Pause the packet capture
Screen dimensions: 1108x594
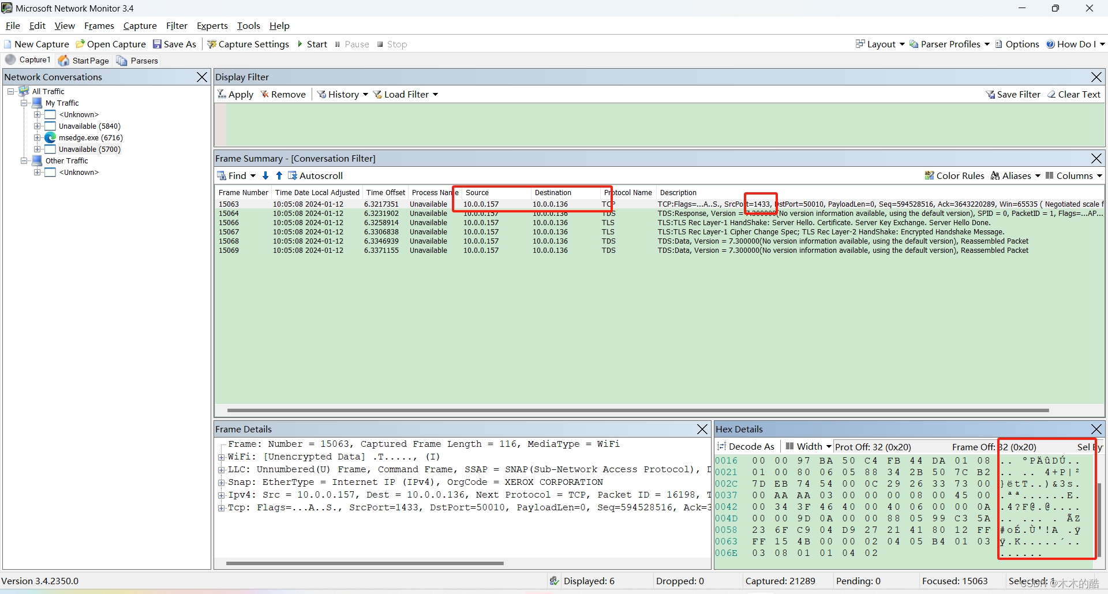tap(352, 44)
